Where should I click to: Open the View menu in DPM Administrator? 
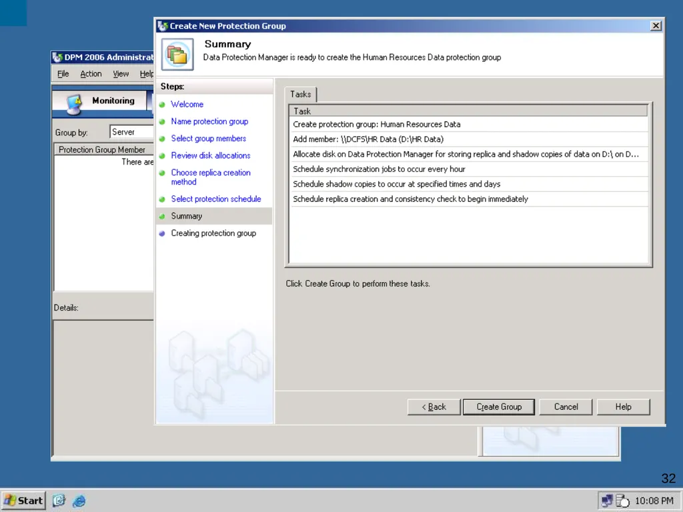[x=121, y=74]
